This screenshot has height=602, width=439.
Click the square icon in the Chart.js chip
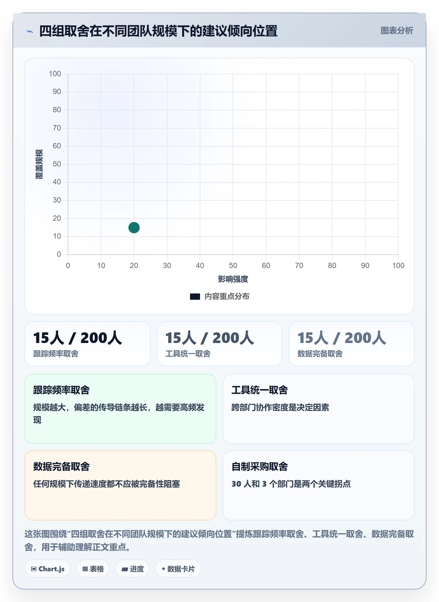pyautogui.click(x=34, y=569)
